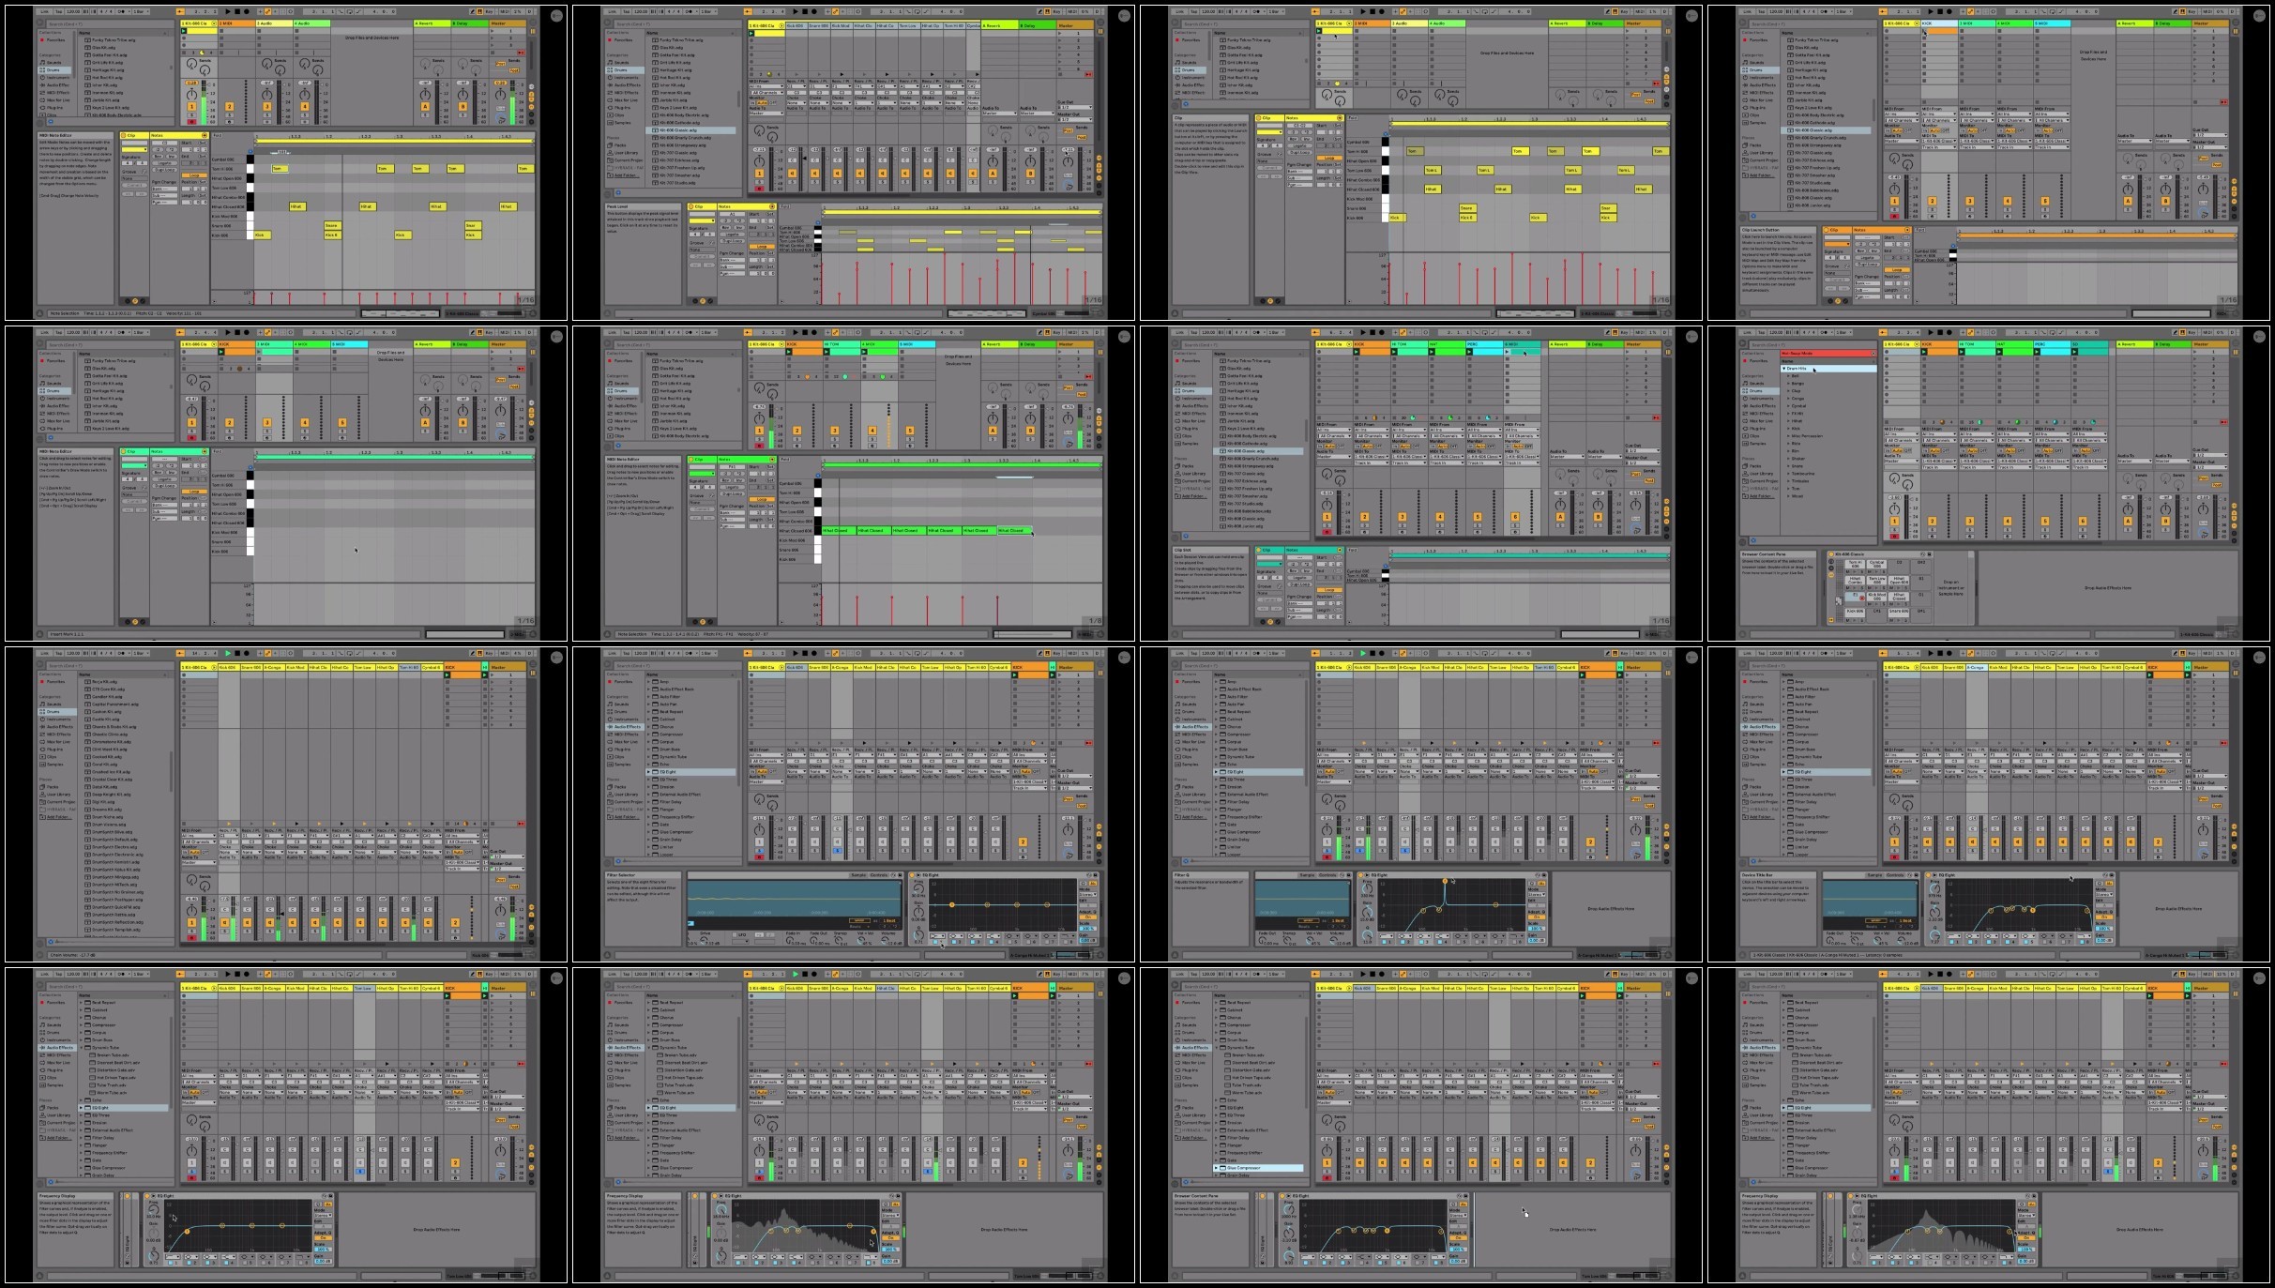
Task: Adjust the Freq knob in the Filter Q thumbnail's EQ Eight
Action: click(x=1367, y=888)
